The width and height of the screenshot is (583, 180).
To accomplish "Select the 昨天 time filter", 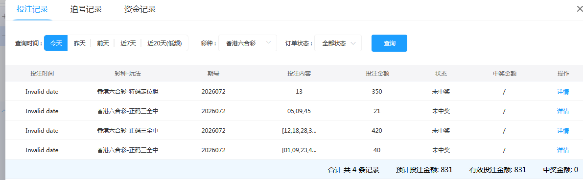I will 80,43.
